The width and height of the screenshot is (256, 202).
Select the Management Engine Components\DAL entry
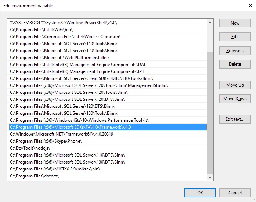pyautogui.click(x=108, y=65)
